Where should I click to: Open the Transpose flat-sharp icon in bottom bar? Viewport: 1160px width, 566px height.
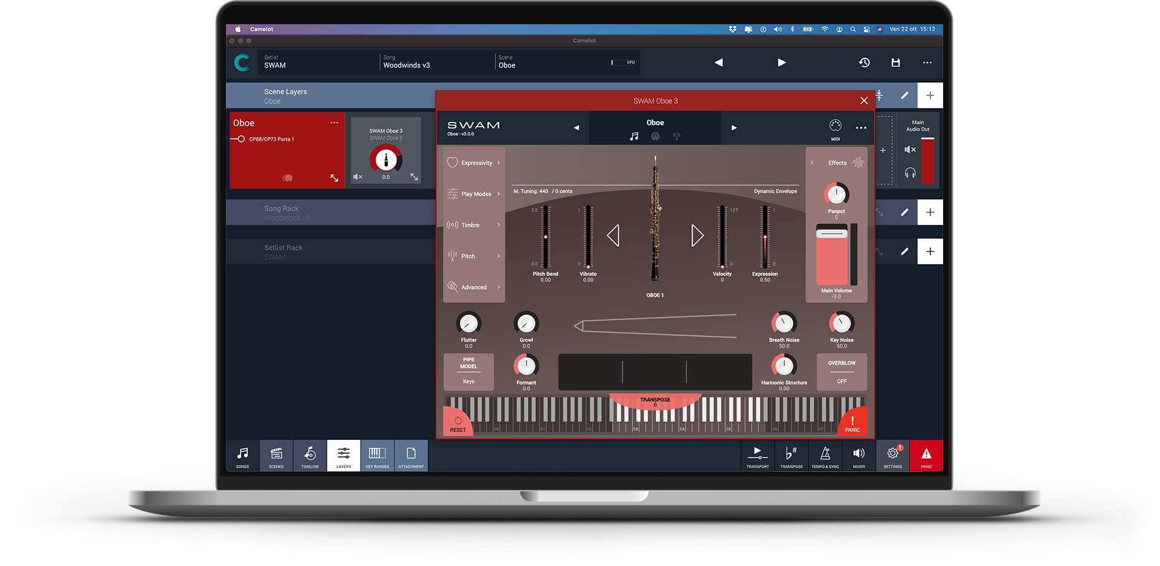tap(791, 456)
